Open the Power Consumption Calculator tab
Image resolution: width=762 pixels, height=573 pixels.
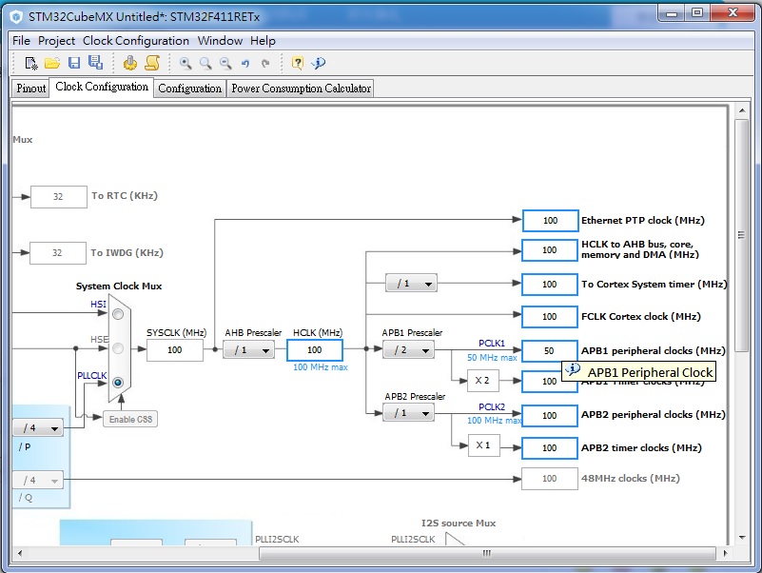[x=301, y=88]
